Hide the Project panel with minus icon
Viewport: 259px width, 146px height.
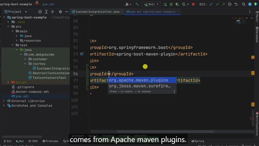[x=66, y=12]
